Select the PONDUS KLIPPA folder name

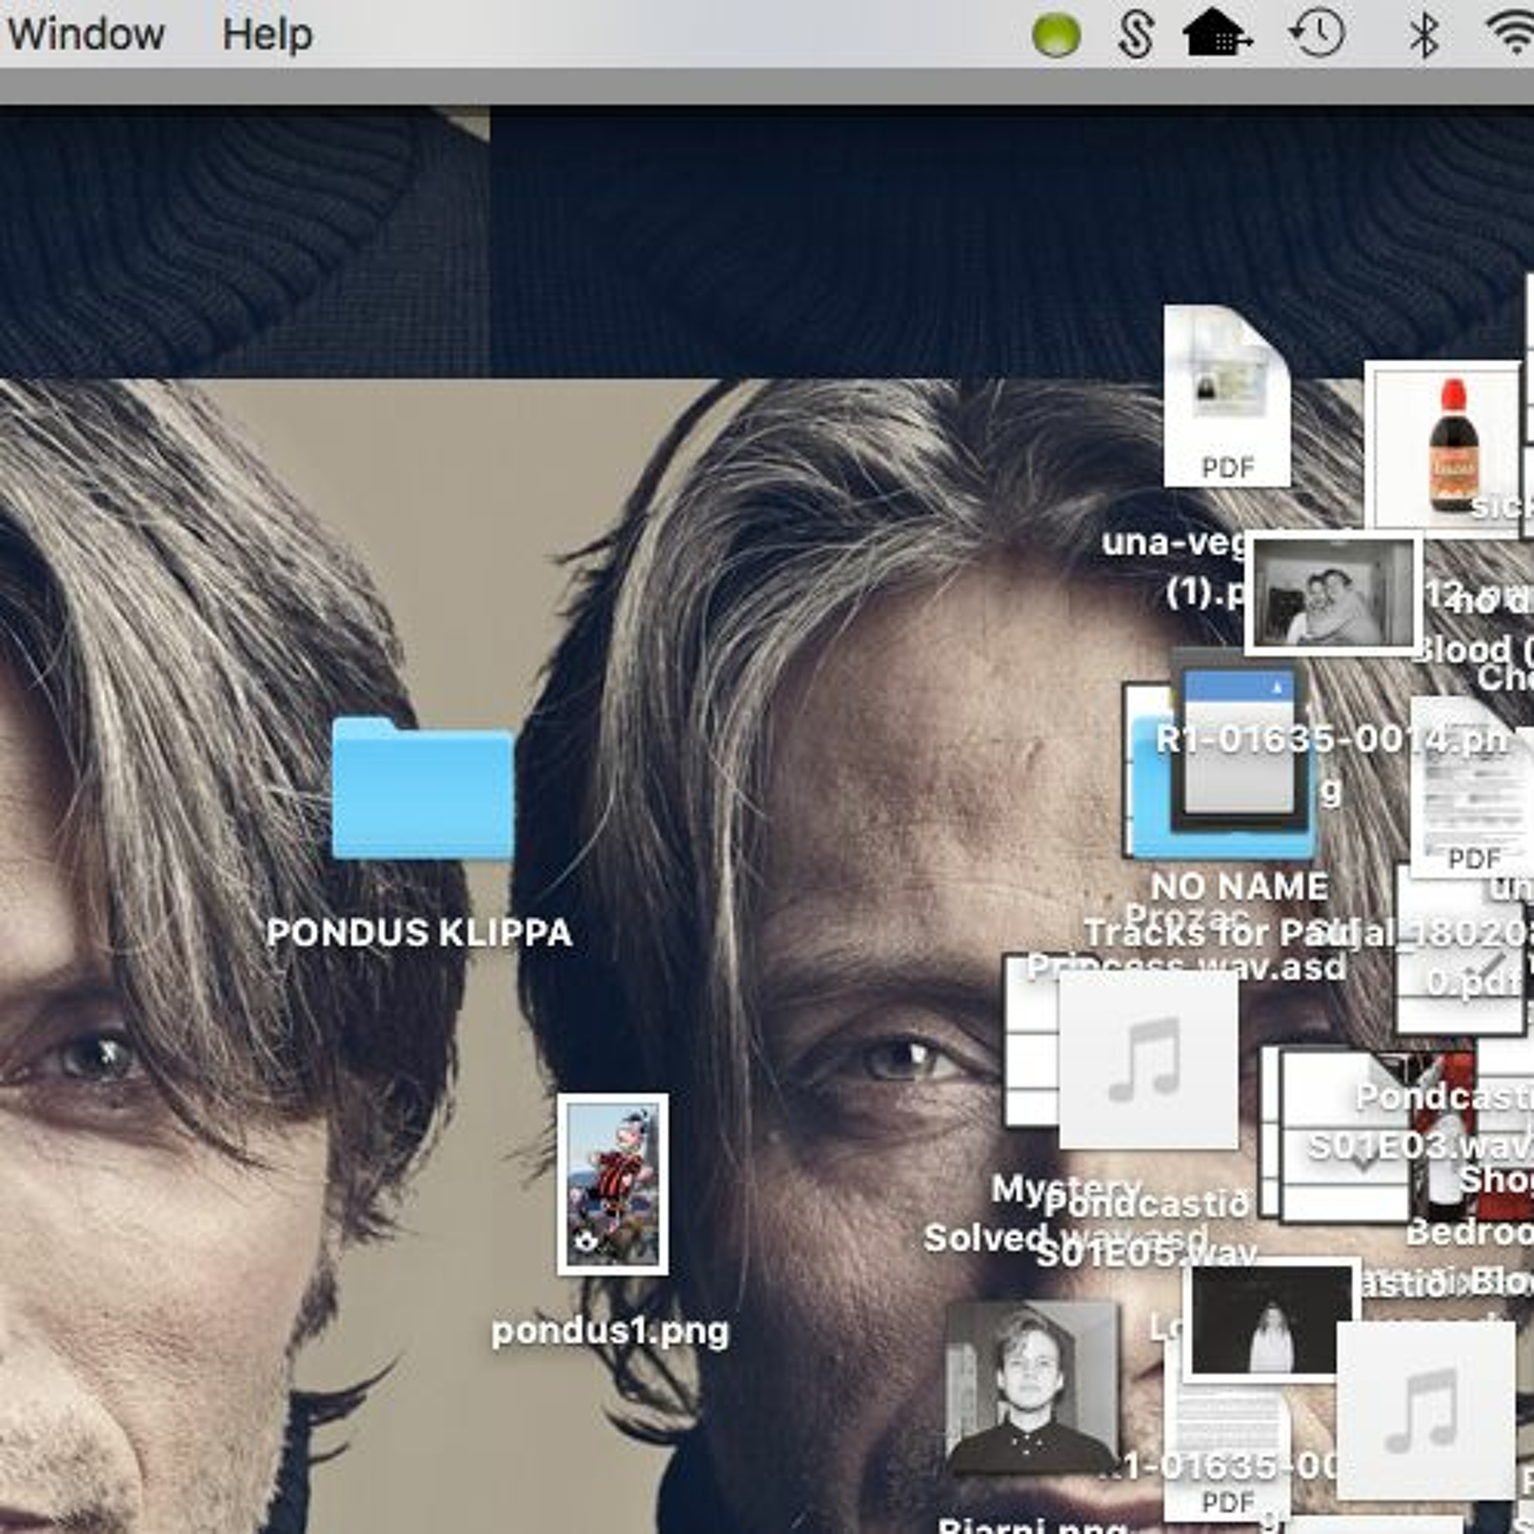(419, 933)
